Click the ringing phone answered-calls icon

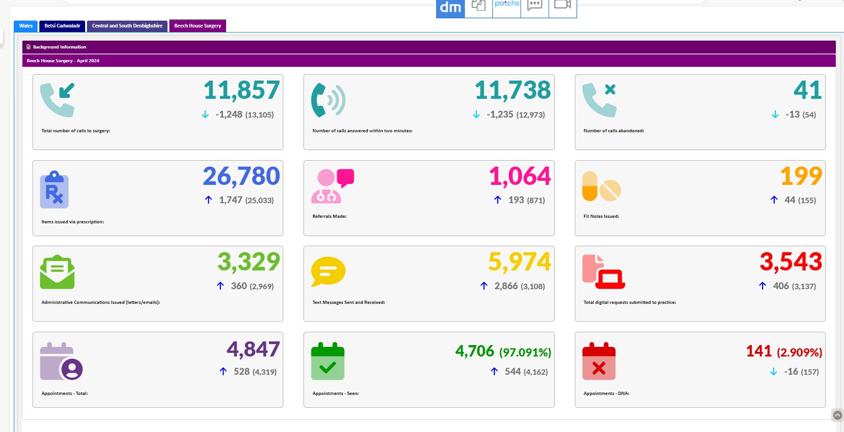coord(328,100)
